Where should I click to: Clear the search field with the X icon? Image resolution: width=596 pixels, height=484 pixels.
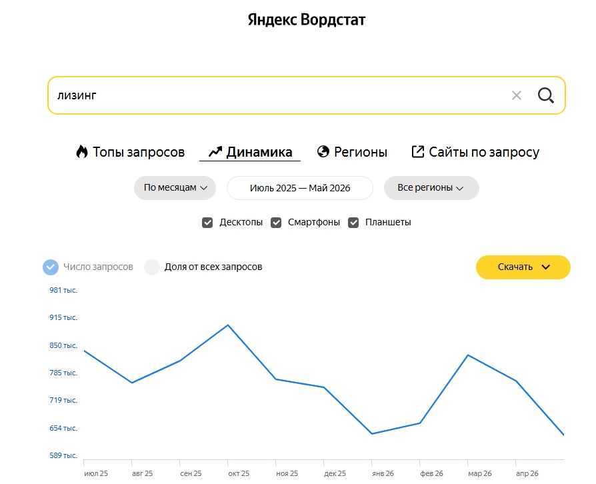[x=516, y=95]
